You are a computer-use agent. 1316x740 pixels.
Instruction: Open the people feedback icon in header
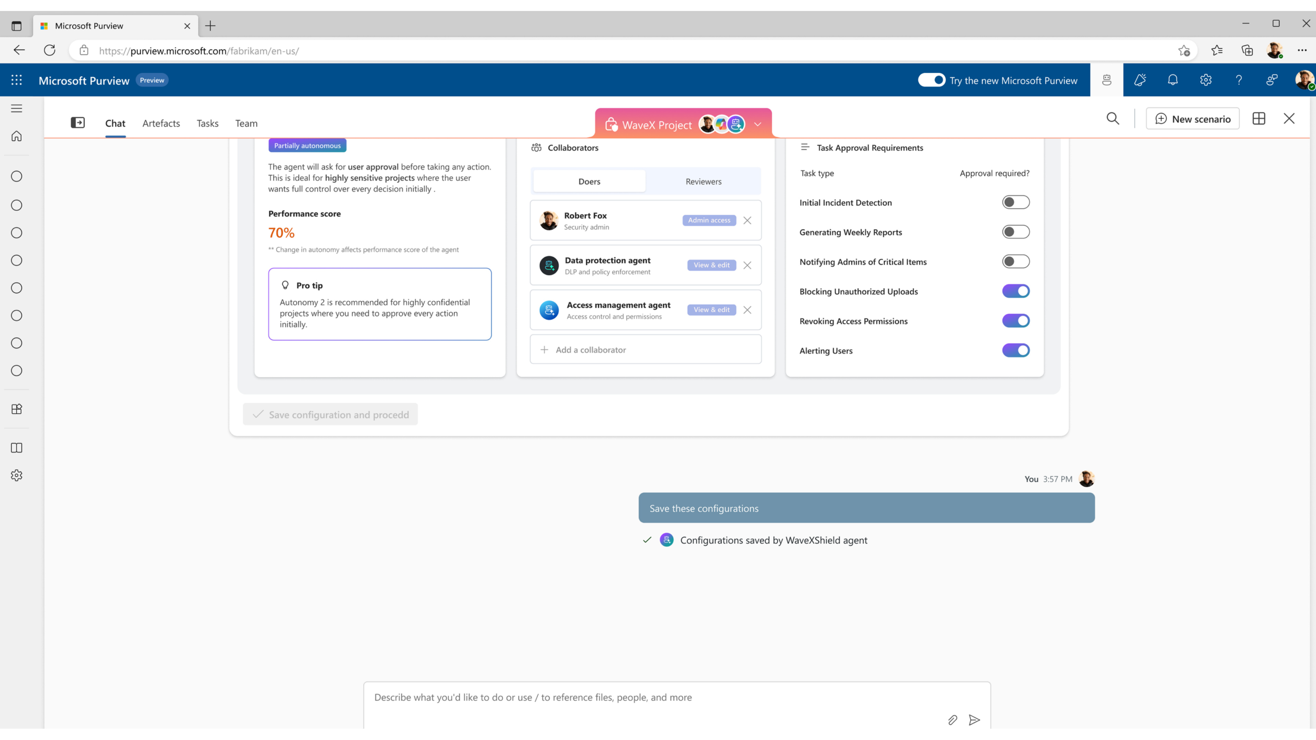(x=1271, y=80)
